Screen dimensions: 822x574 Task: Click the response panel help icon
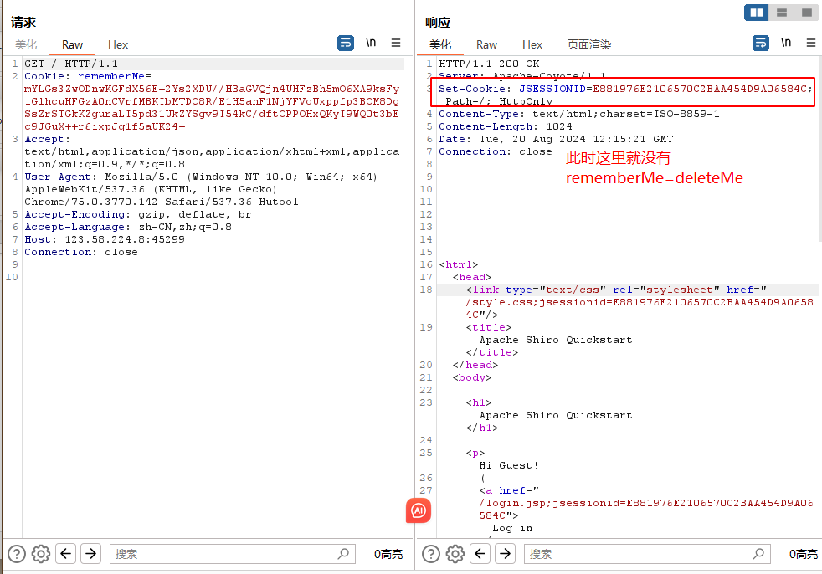pyautogui.click(x=431, y=554)
